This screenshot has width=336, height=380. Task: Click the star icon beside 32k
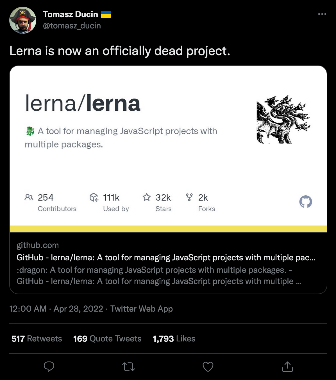click(x=147, y=197)
